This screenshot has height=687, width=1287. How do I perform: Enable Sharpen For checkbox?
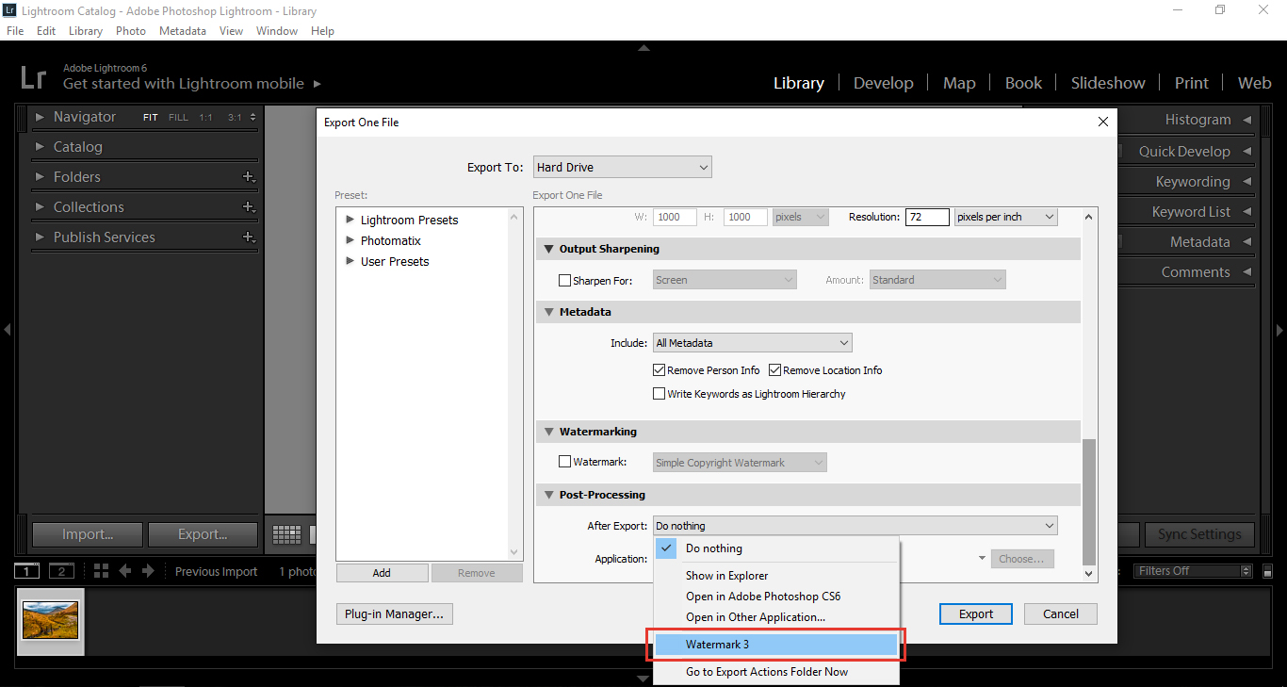(x=565, y=280)
